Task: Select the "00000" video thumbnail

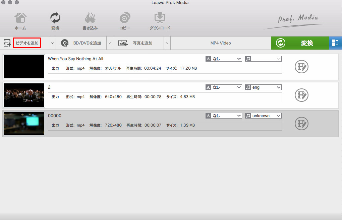Action: [x=24, y=124]
